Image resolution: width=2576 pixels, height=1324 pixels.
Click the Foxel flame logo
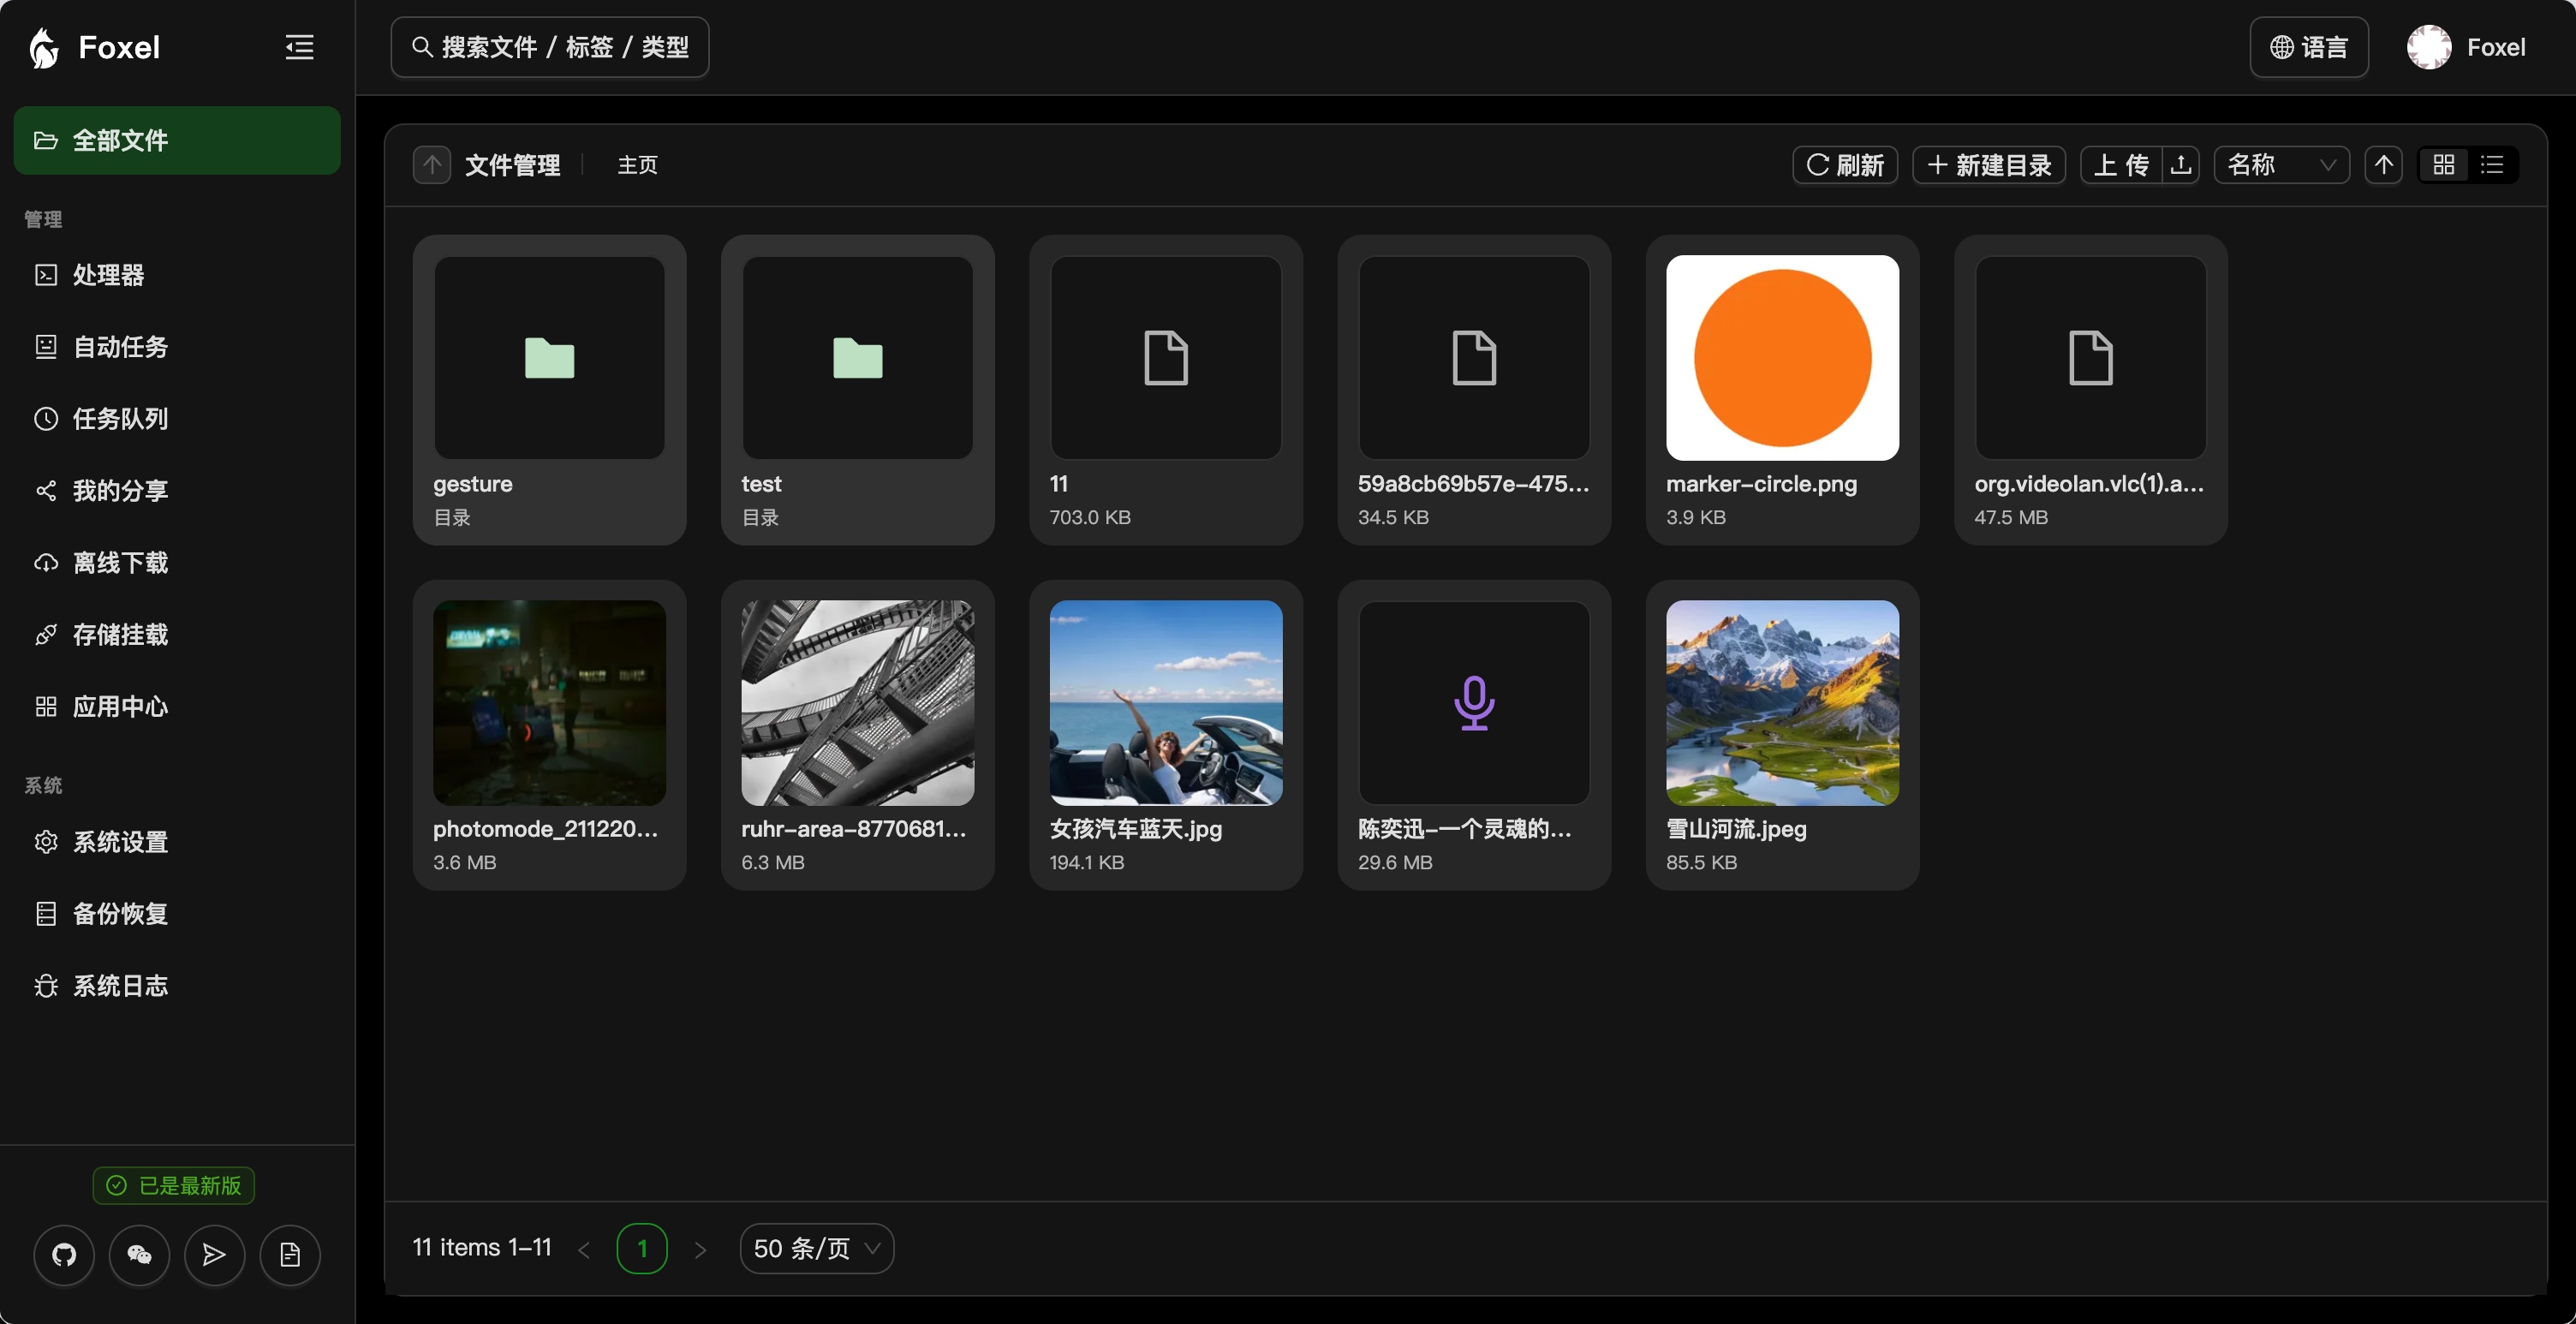point(44,47)
